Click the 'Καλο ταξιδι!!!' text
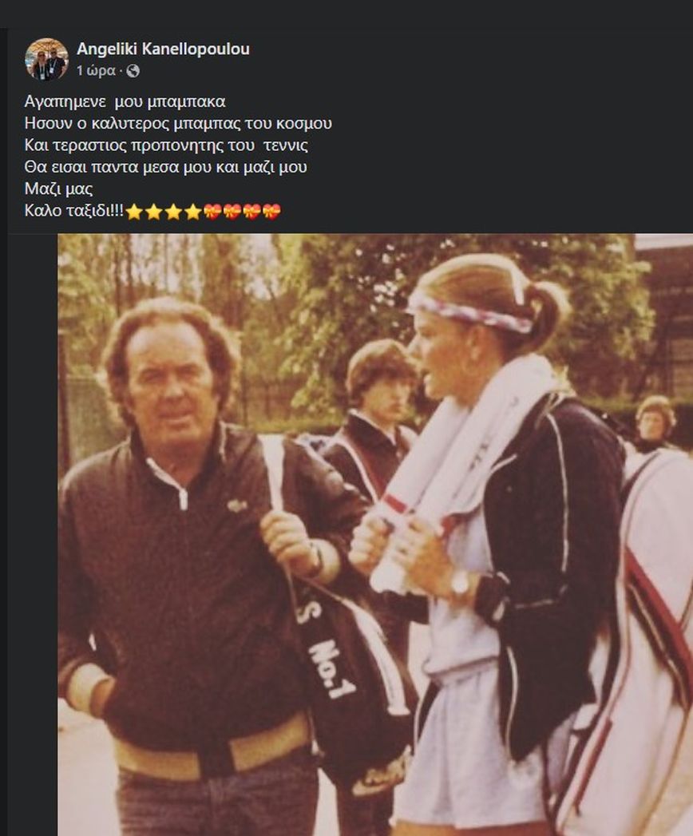The image size is (693, 836). (x=74, y=211)
